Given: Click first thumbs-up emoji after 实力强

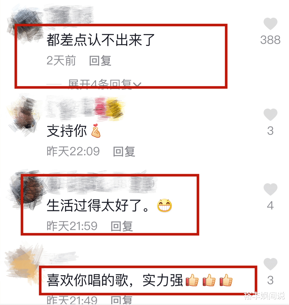Looking at the screenshot, I should [x=192, y=280].
